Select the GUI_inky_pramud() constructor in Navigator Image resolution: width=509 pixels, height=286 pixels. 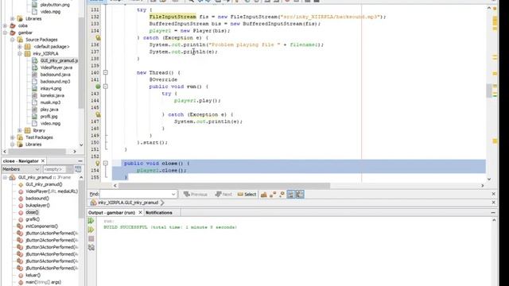(x=44, y=184)
